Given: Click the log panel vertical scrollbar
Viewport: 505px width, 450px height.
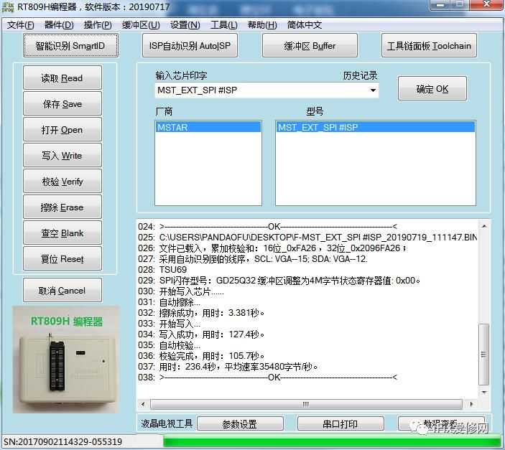Looking at the screenshot, I should (485, 344).
